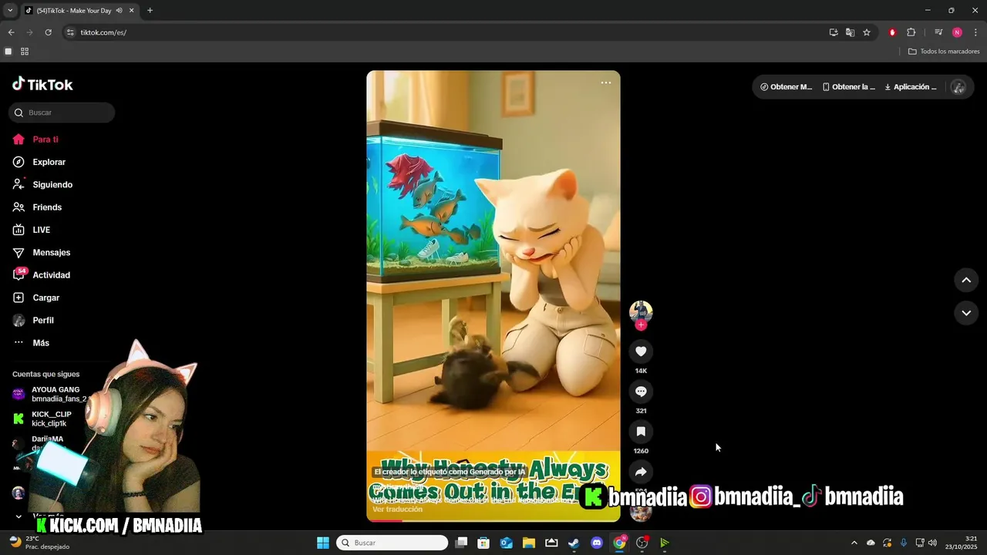This screenshot has height=555, width=987.
Task: Open the video's three-dot options menu
Action: click(606, 82)
